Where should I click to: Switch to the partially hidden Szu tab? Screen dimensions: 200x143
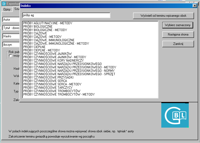pos(17,9)
